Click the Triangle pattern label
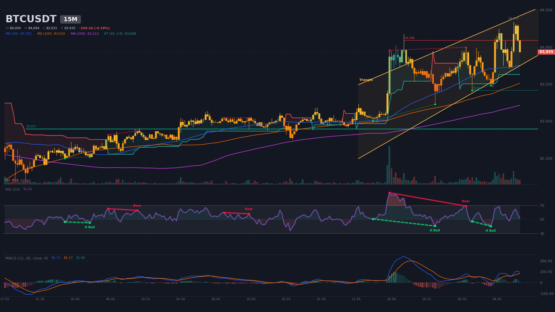555x312 pixels. click(x=366, y=80)
